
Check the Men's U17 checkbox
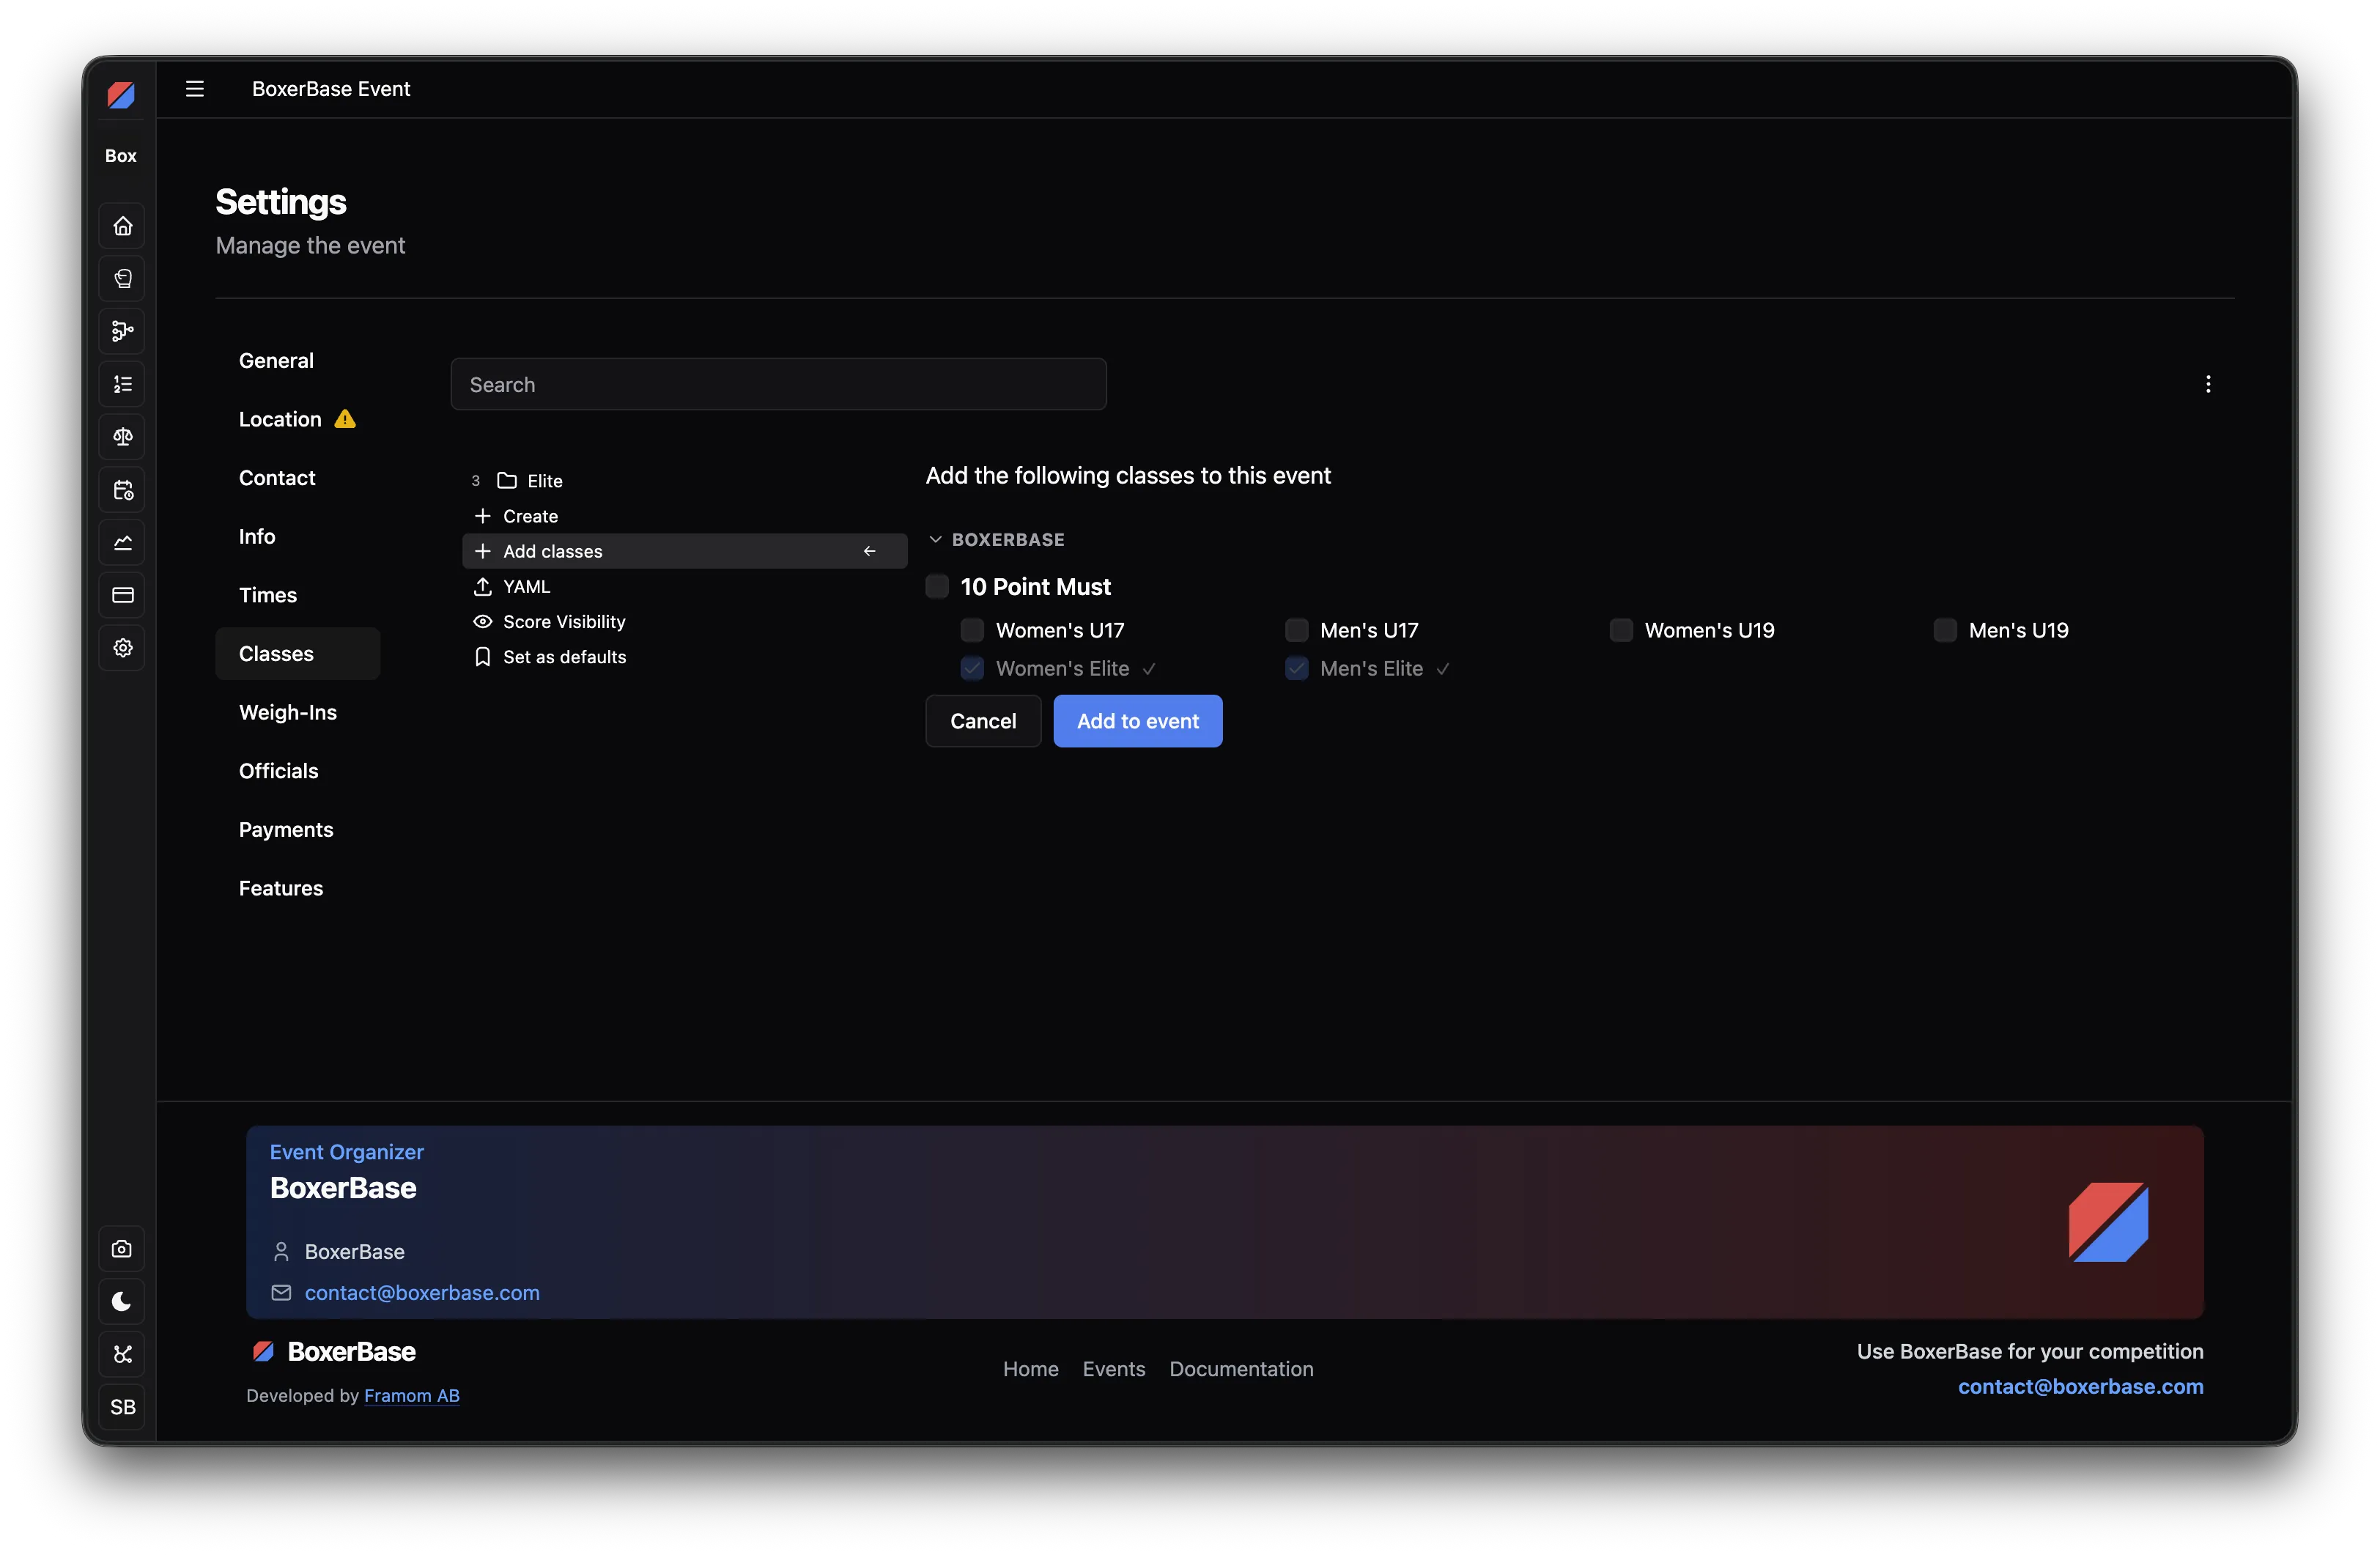point(1296,630)
